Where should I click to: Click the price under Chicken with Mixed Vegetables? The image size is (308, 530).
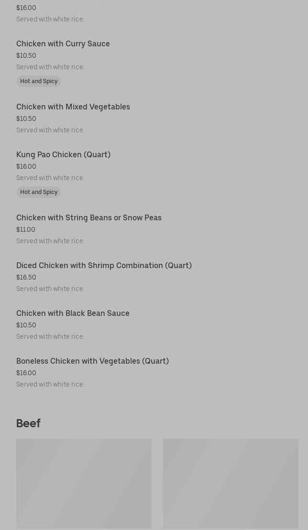tap(26, 119)
